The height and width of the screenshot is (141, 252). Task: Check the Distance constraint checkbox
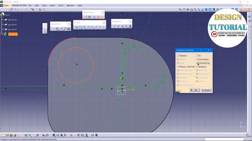coord(178,56)
